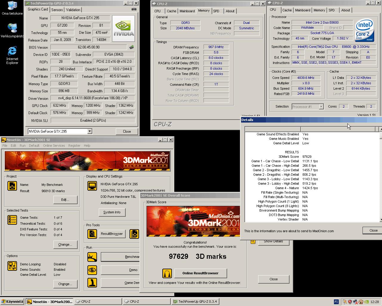The image size is (382, 306).
Task: Click the Selected Tests checklist icon
Action: click(x=12, y=220)
